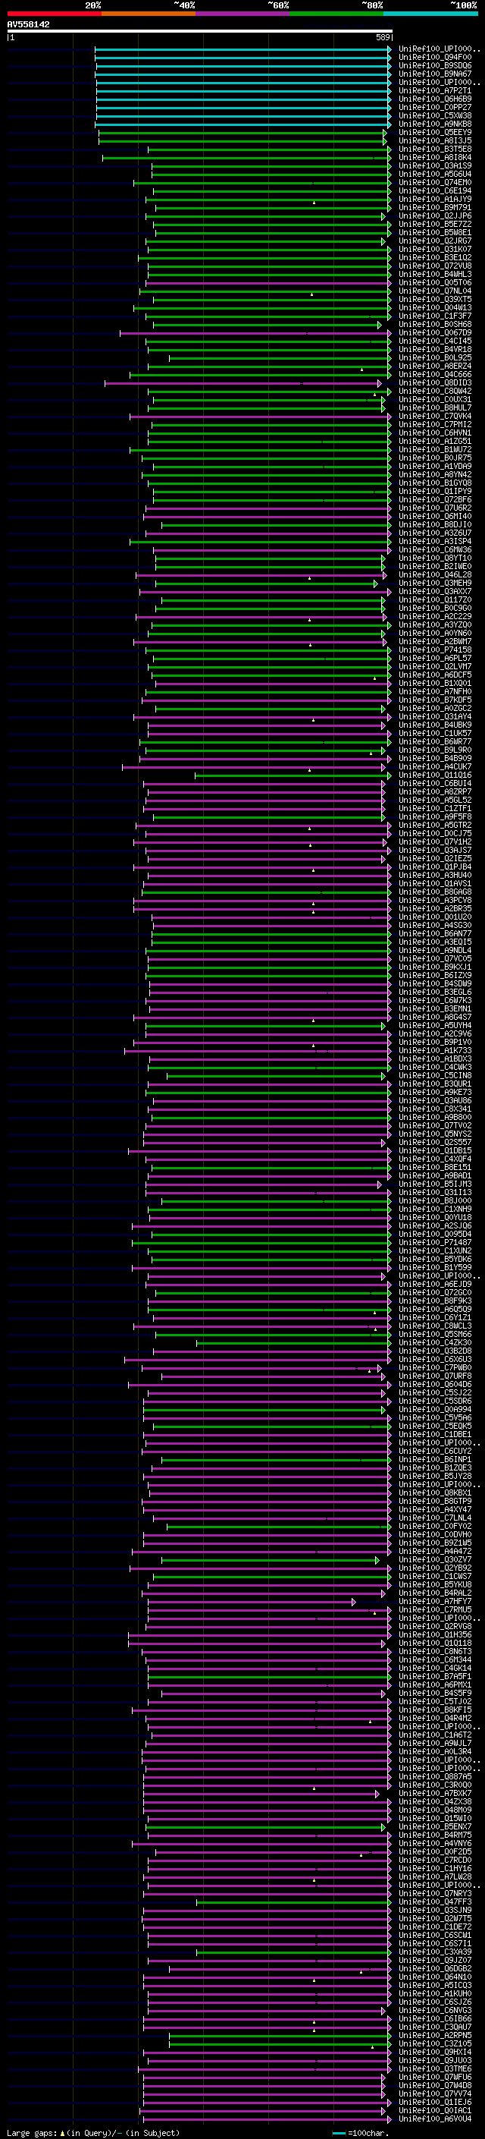
Task: Click the label UniRef100_A1ZG51
Action: 434,441
